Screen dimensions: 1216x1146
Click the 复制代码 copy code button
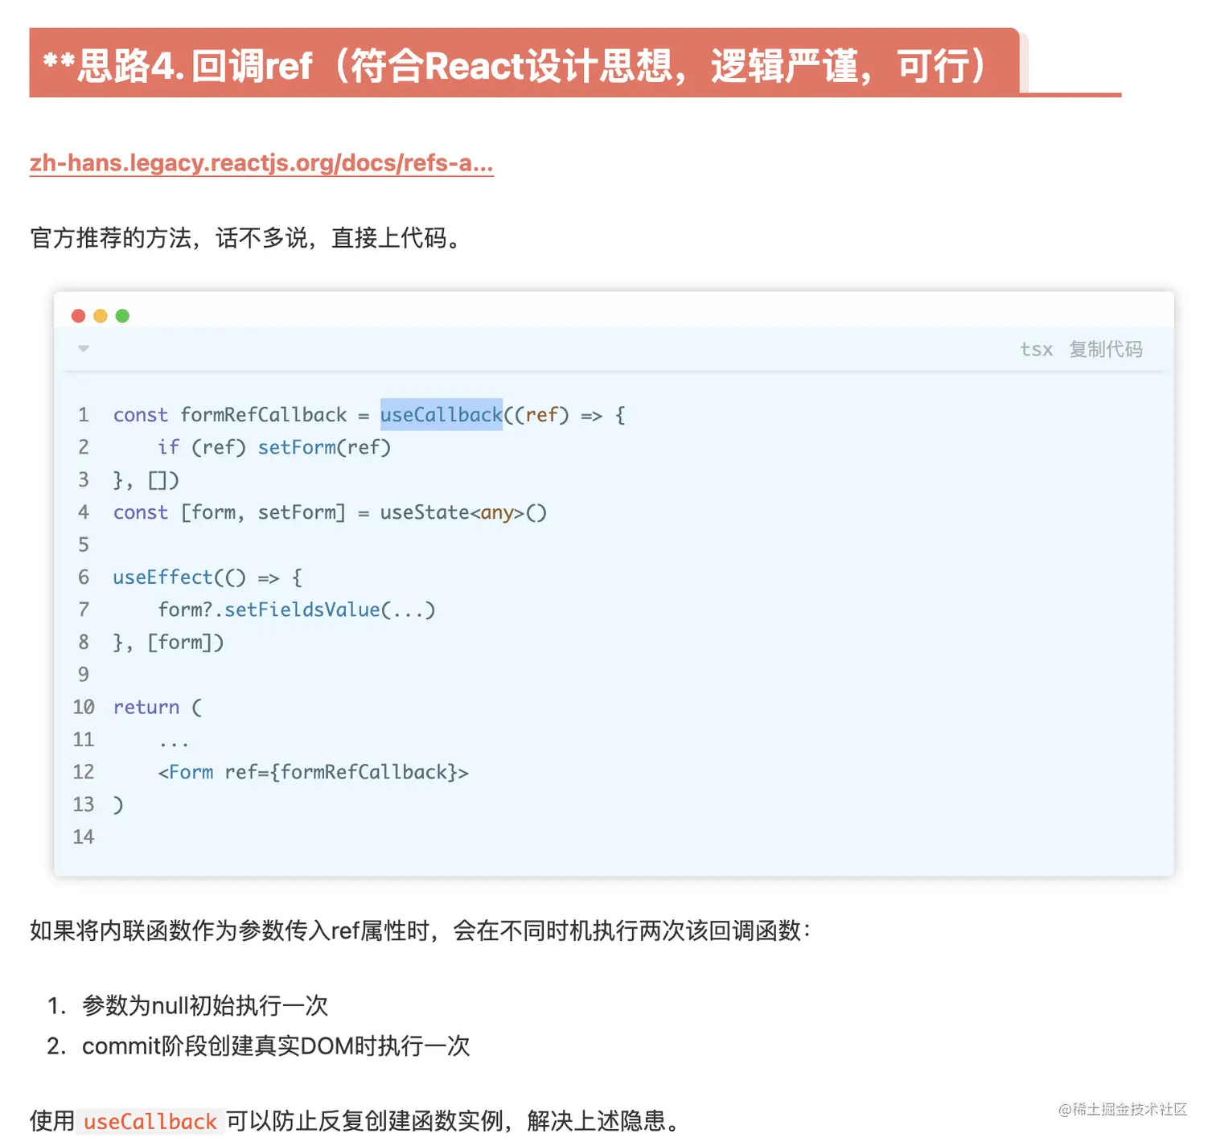coord(1106,349)
